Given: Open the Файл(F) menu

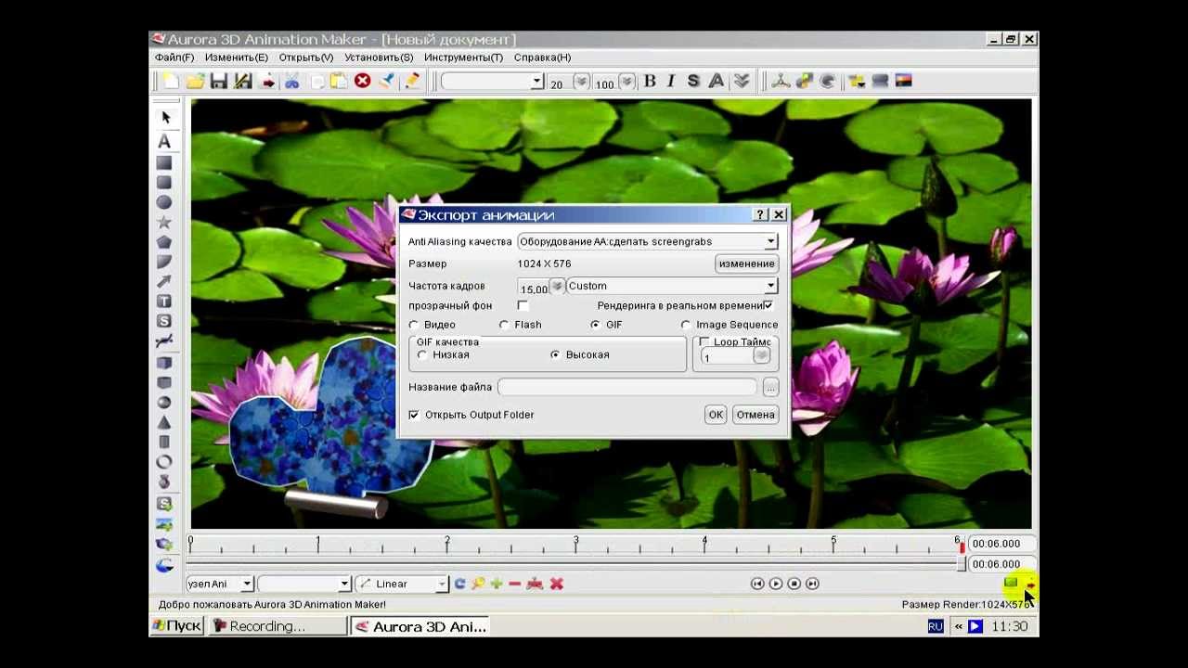Looking at the screenshot, I should point(174,58).
